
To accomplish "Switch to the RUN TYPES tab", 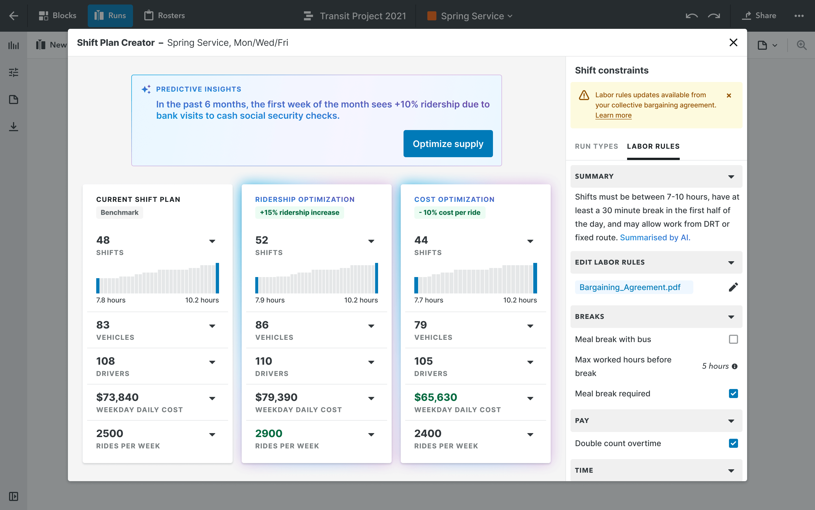I will [x=596, y=146].
